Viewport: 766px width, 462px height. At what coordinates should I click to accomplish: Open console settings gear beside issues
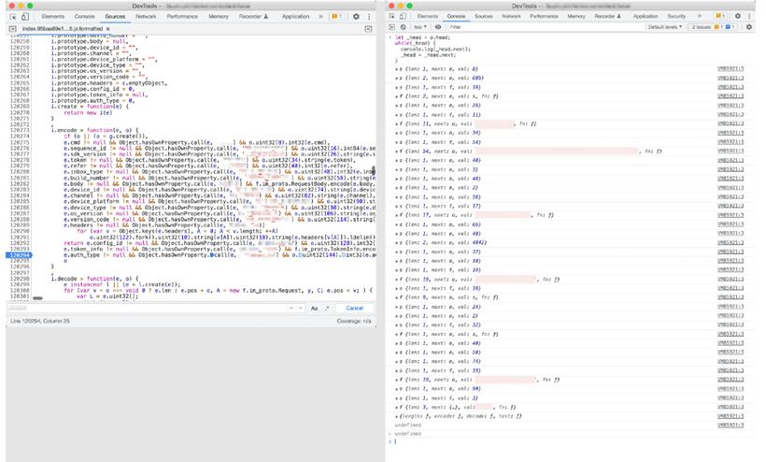(749, 27)
